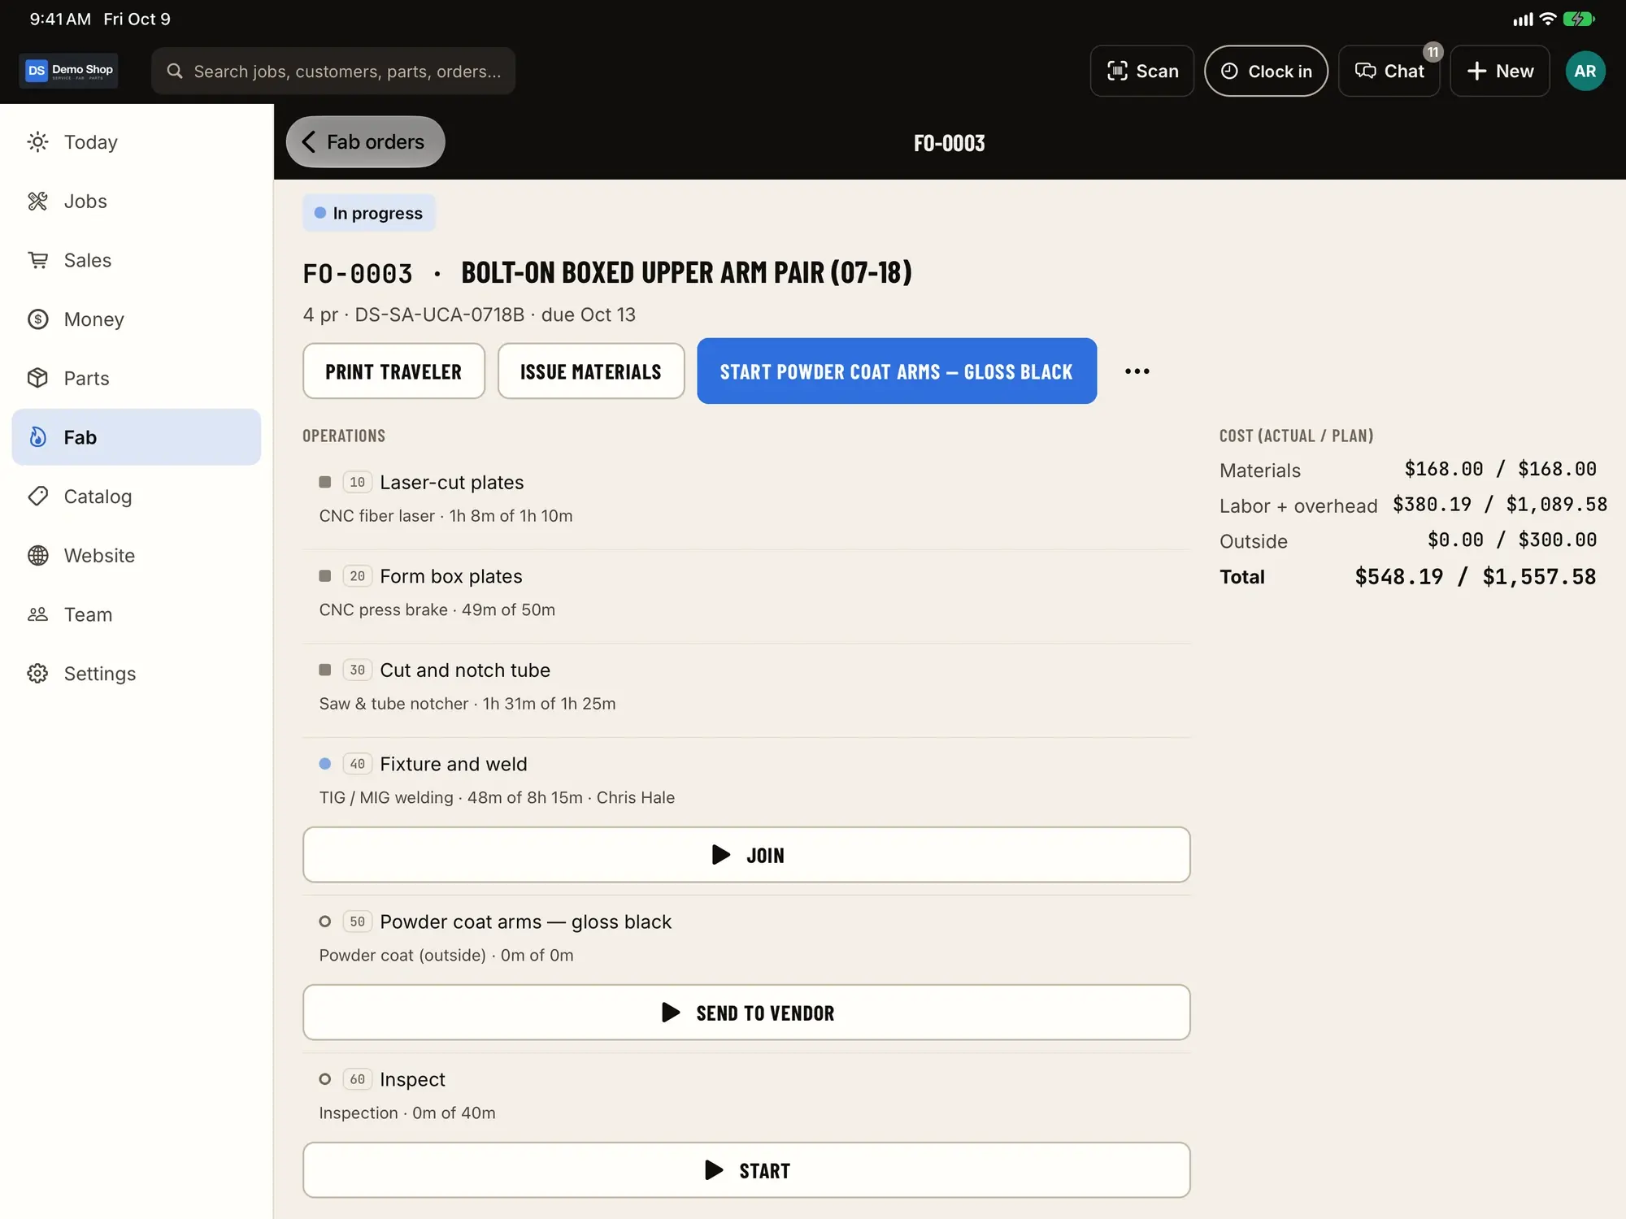Screen dimensions: 1626x1219
Task: Click status square for Laser-cut plates
Action: [325, 482]
